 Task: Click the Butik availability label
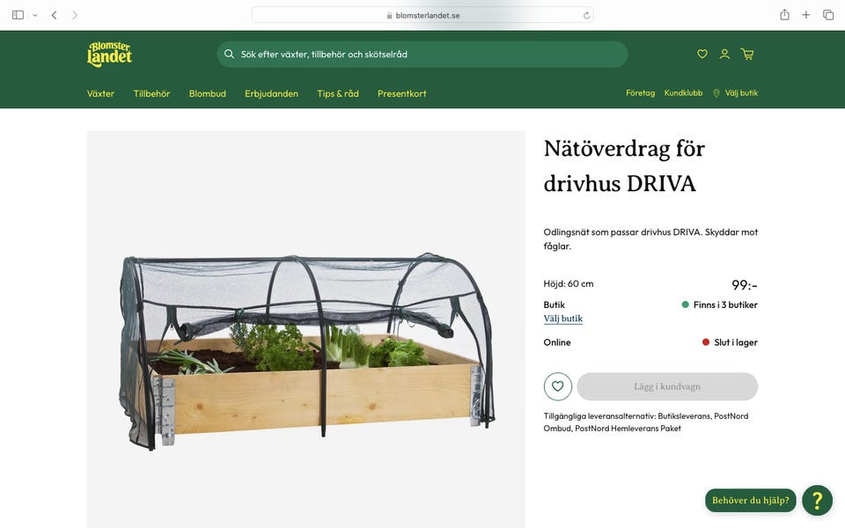[x=554, y=305]
